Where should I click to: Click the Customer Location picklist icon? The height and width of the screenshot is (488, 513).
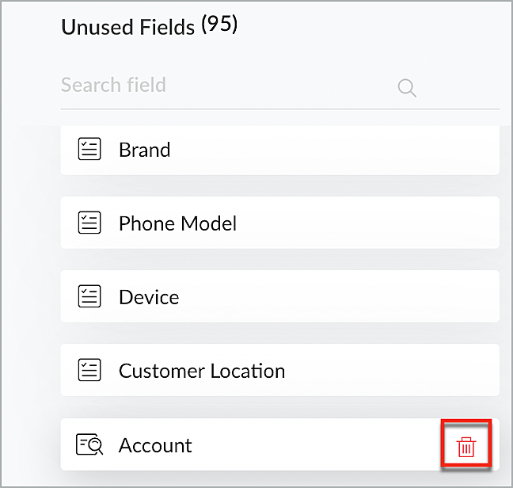[89, 371]
